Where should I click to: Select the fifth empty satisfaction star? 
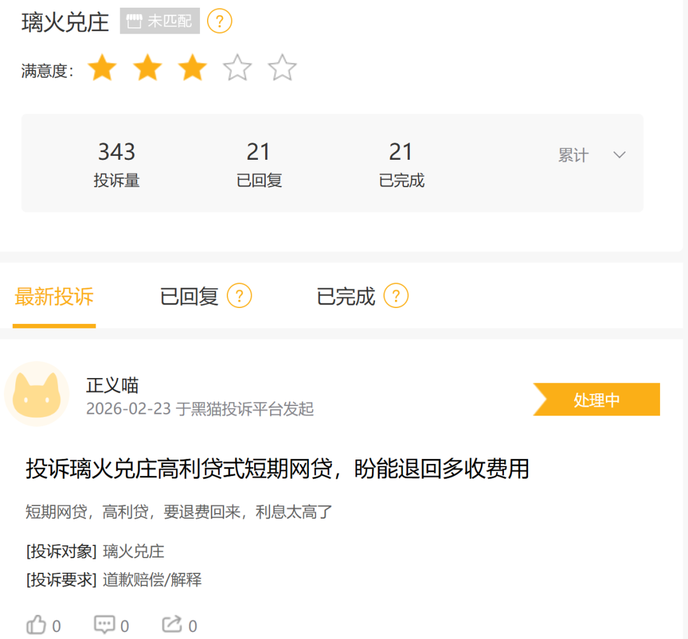click(x=282, y=68)
